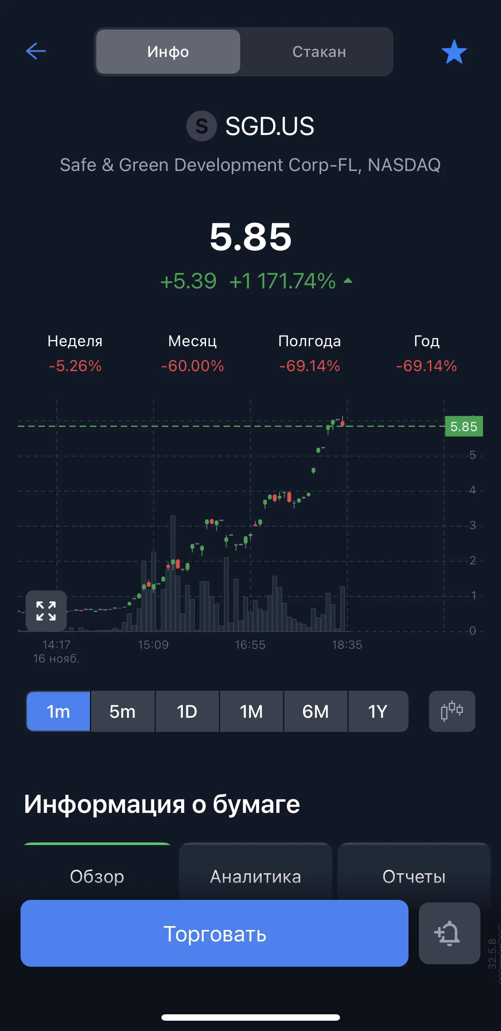Tap the 5.85 price label on chart
Screen dimensions: 501x1031
[x=464, y=426]
